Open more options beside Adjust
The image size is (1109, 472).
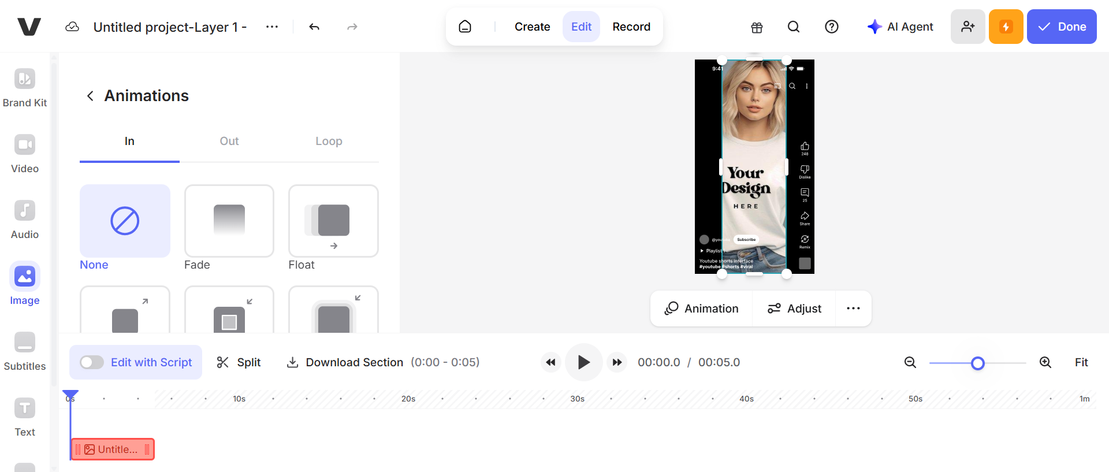coord(853,309)
